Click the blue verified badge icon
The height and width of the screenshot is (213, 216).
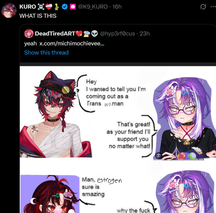pos(65,7)
